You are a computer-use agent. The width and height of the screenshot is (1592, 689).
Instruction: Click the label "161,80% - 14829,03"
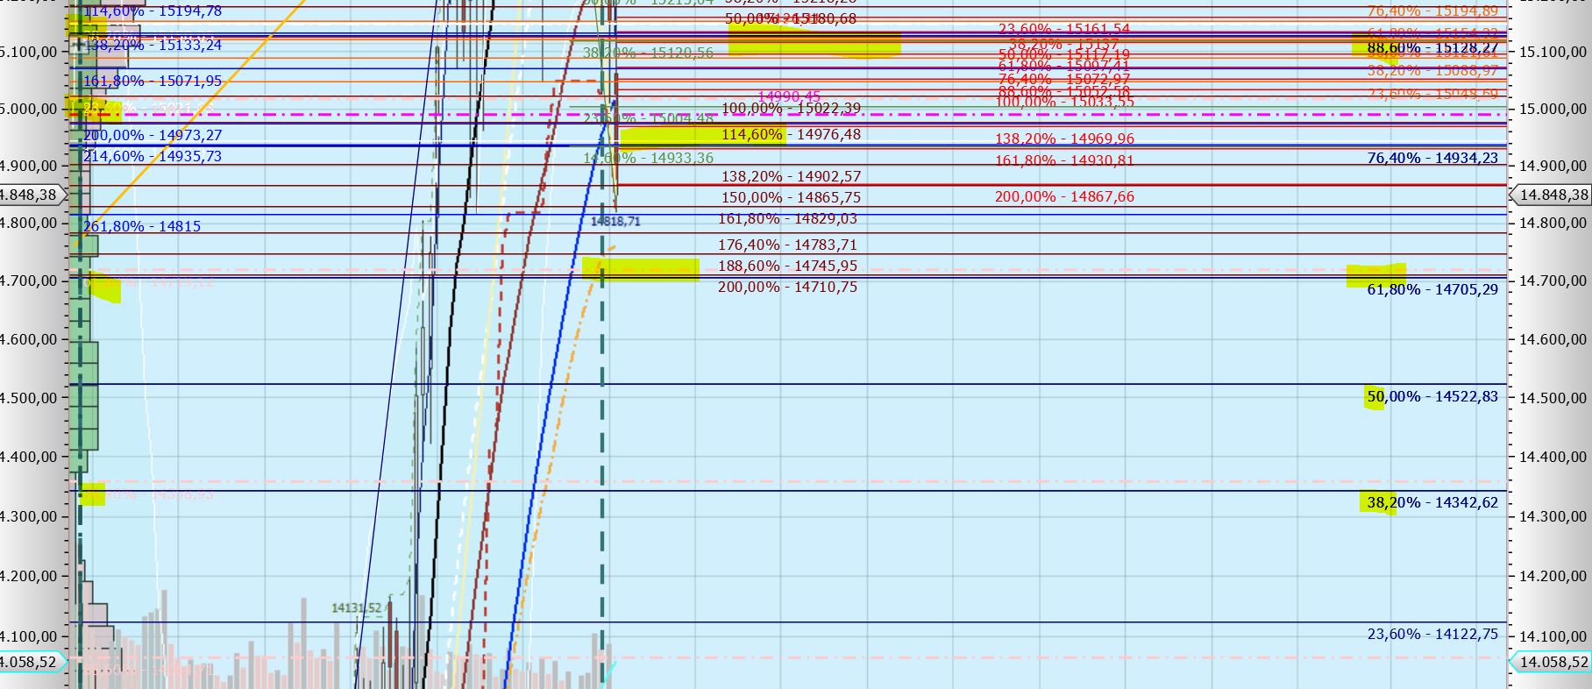(787, 218)
